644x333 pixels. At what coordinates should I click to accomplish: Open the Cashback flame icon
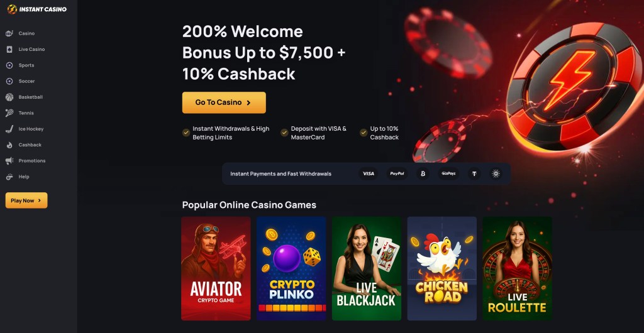9,145
